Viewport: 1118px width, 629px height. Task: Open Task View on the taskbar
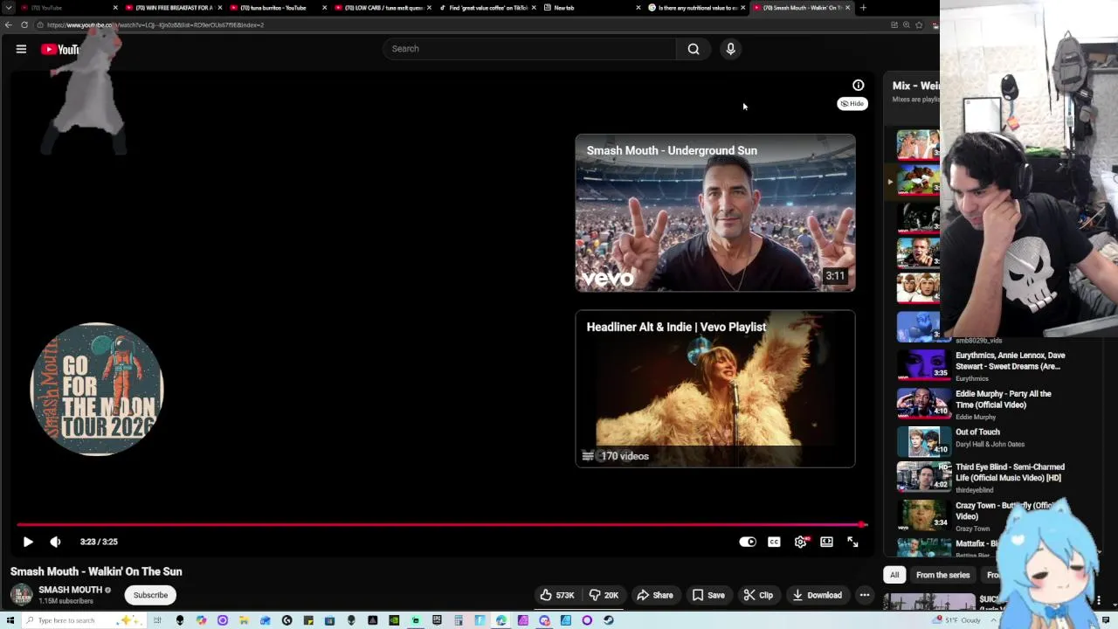(x=158, y=620)
